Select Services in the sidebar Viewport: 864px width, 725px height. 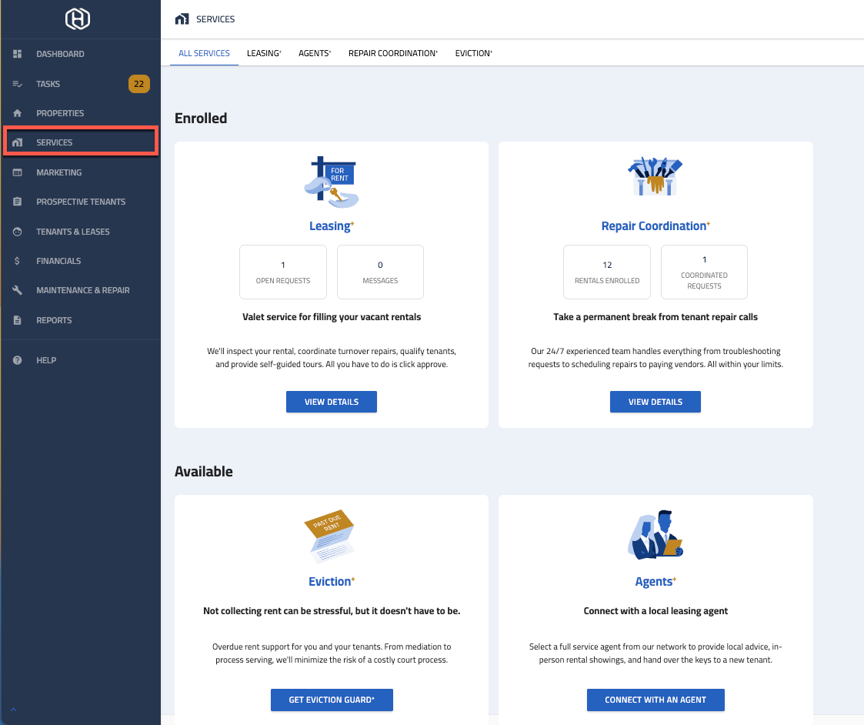pyautogui.click(x=81, y=142)
